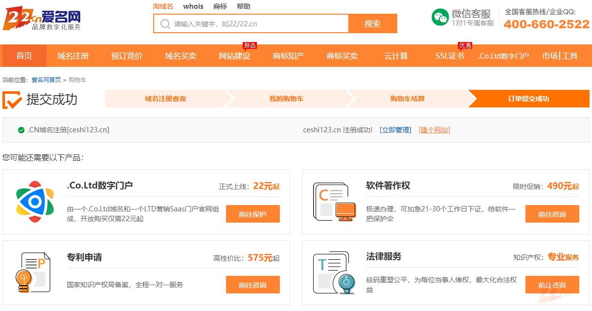592x311 pixels.
Task: Click the orange checkmark icon beside 提交成功
Action: coord(12,100)
